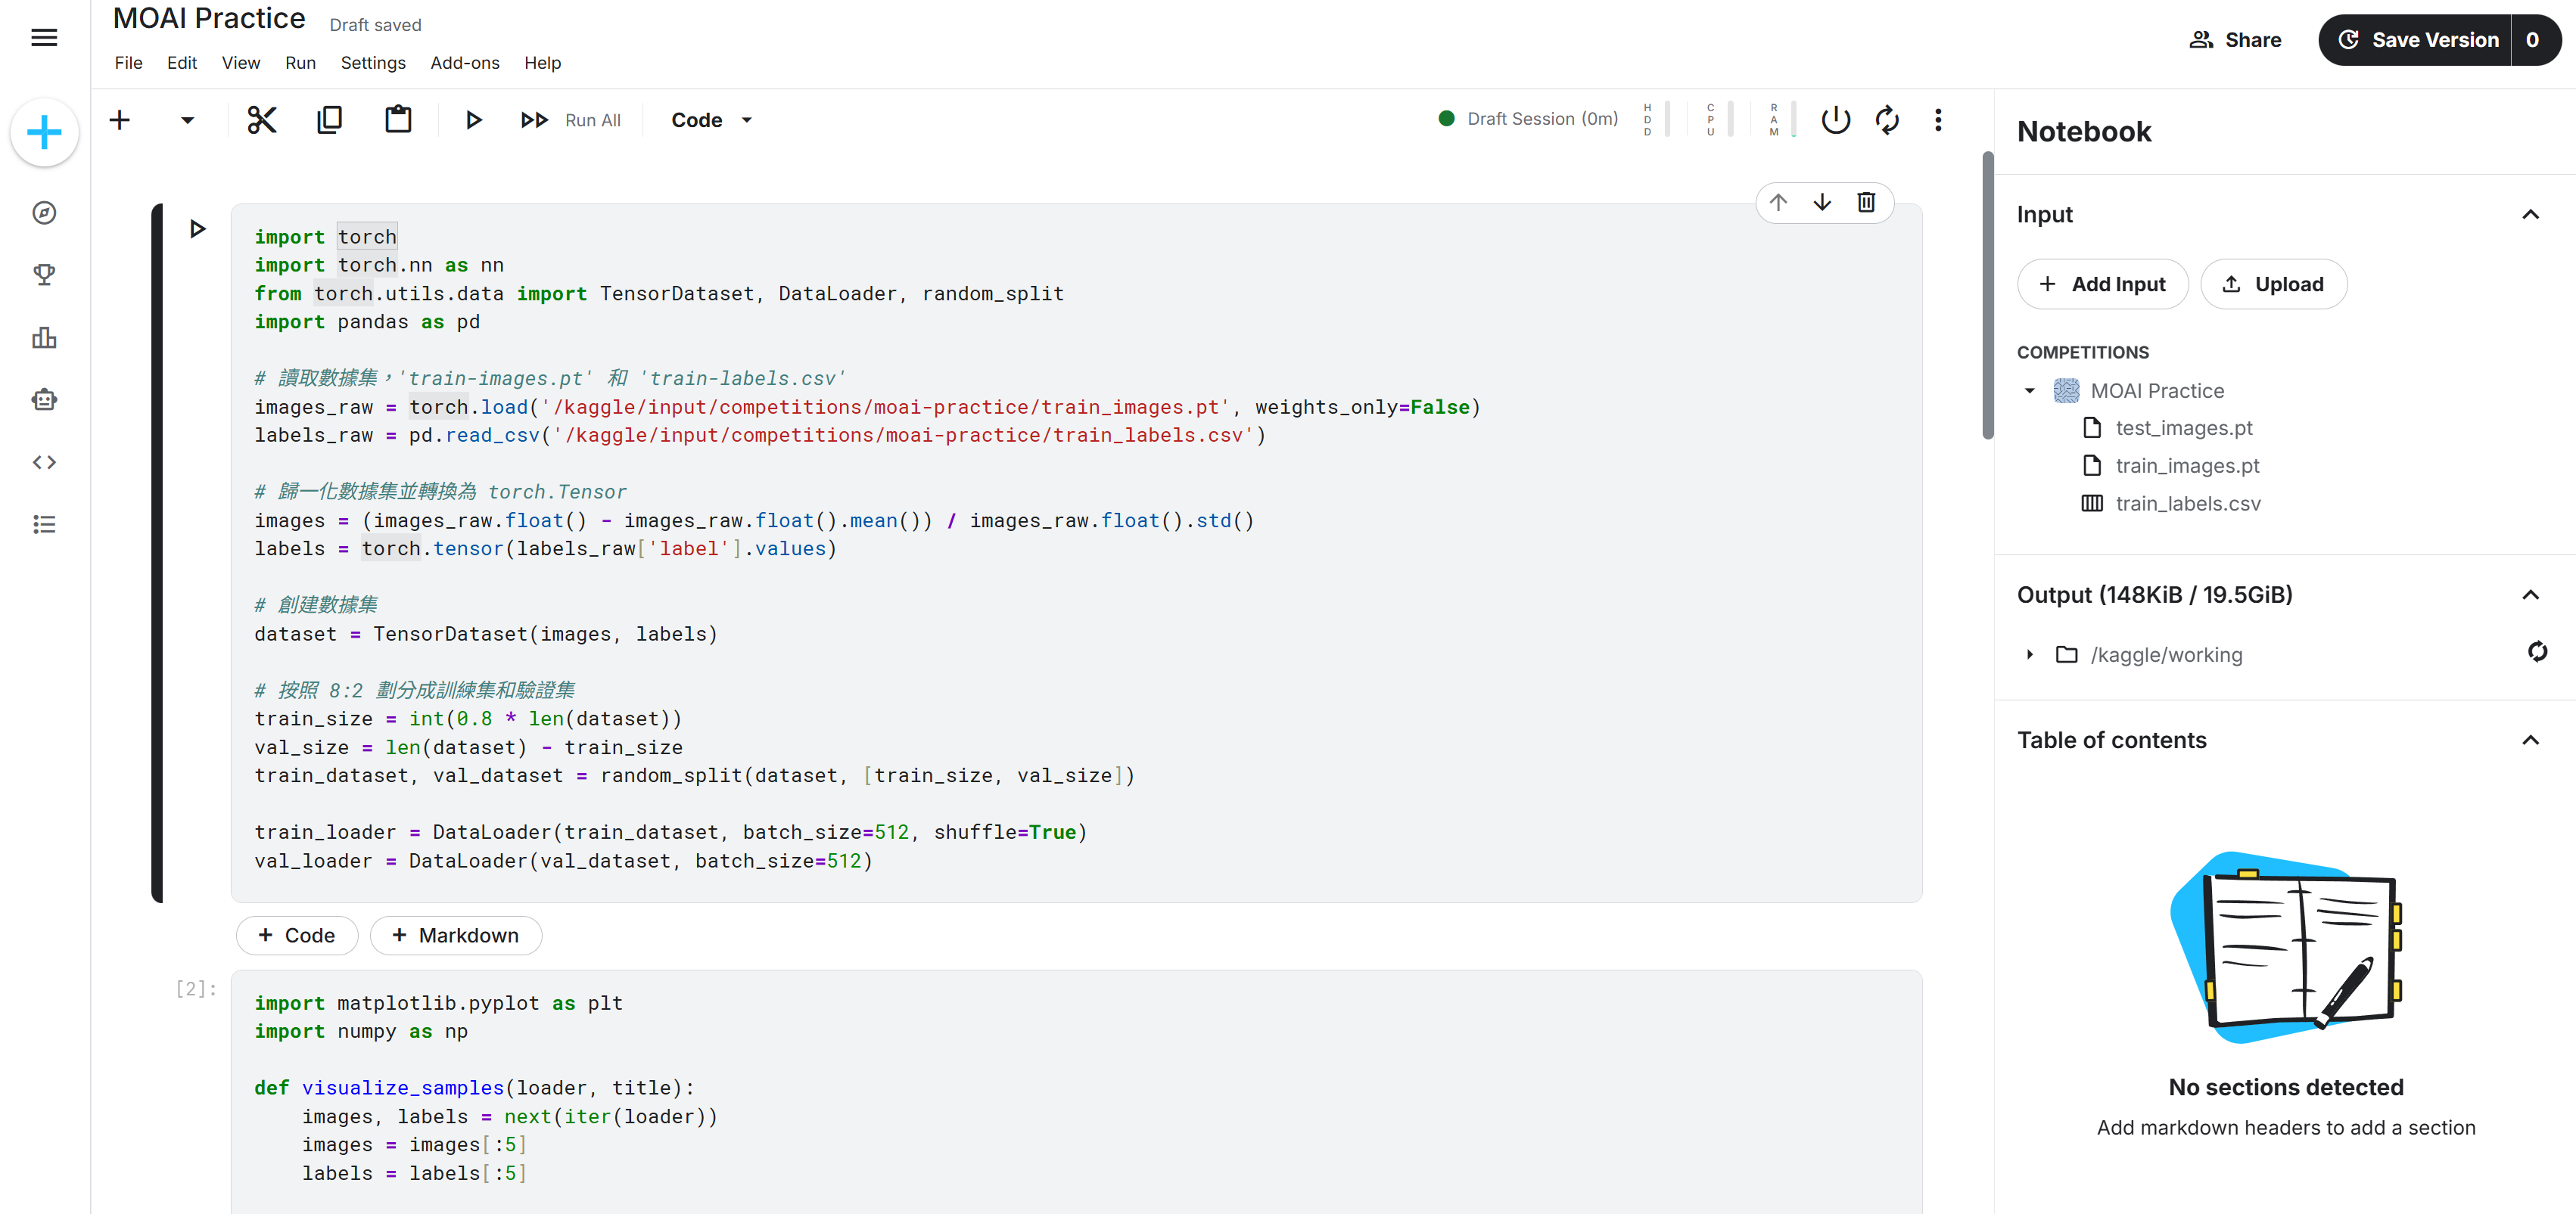Collapse the Output section
The image size is (2576, 1214).
(x=2530, y=595)
